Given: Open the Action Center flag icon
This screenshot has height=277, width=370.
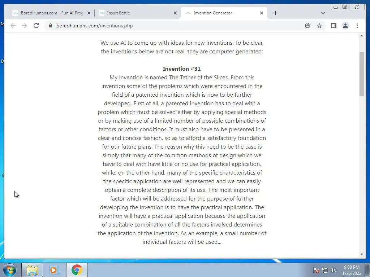Looking at the screenshot, I should pos(316,270).
